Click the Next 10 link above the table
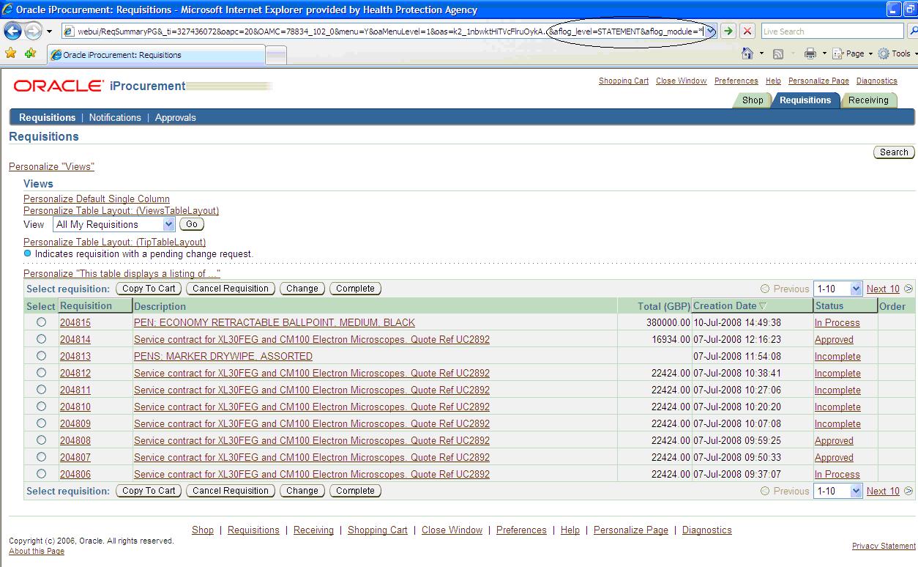The width and height of the screenshot is (918, 567). click(883, 289)
